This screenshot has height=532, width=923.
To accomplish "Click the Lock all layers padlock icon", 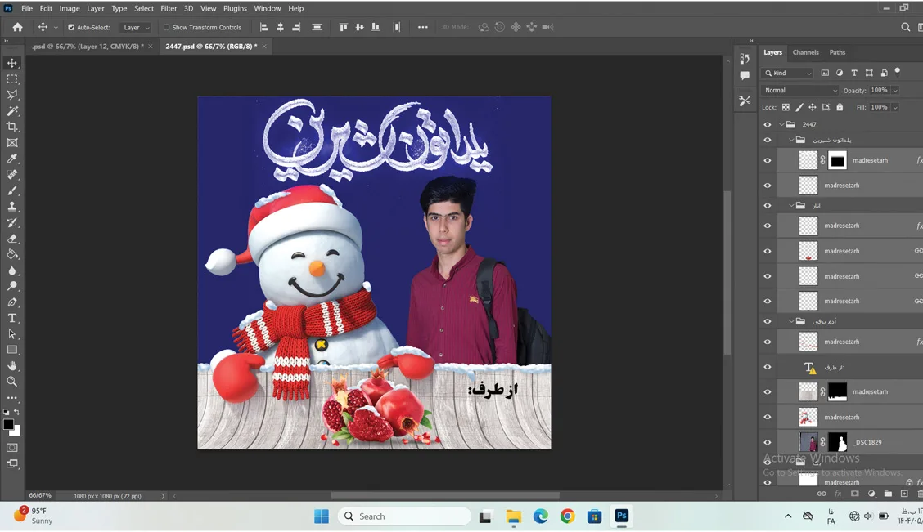I will (x=840, y=107).
